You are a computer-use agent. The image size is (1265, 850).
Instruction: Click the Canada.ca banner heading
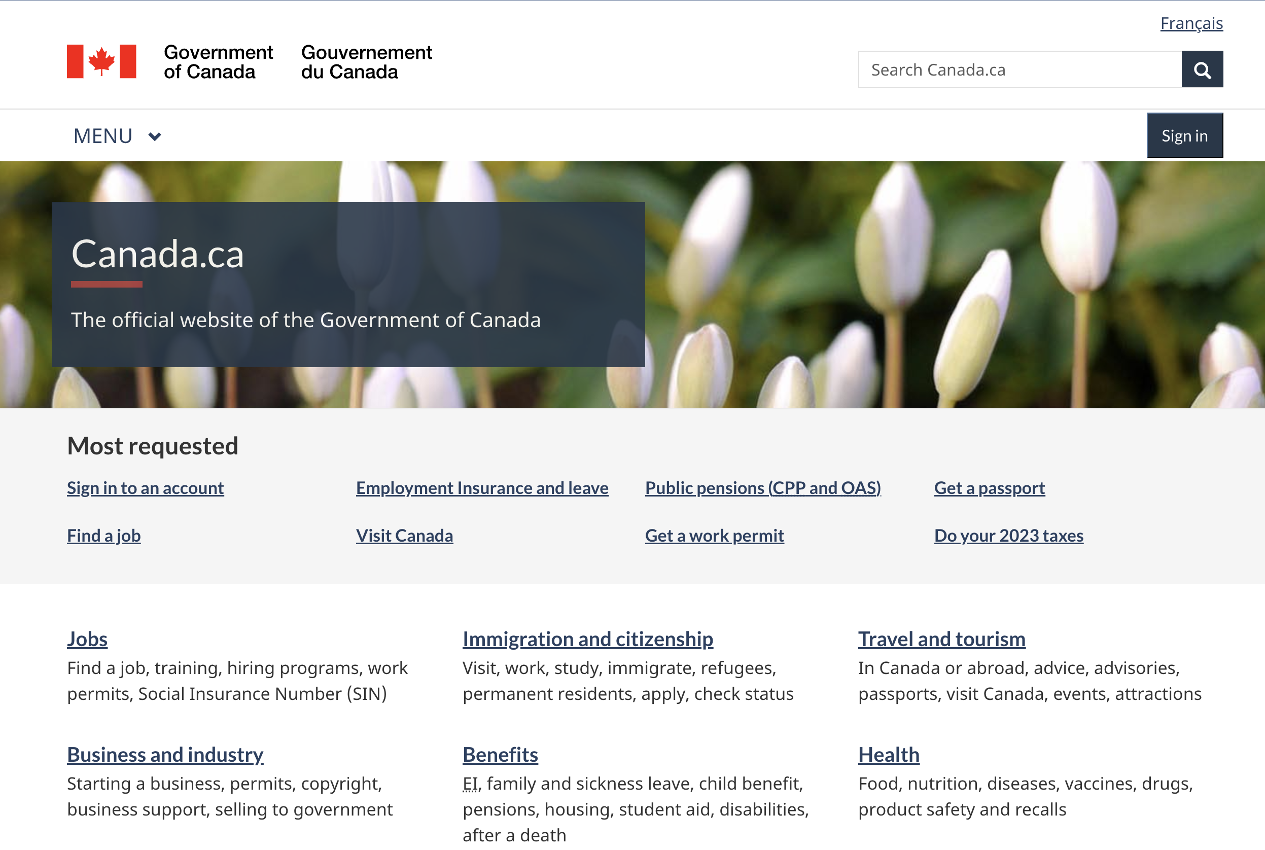click(158, 254)
